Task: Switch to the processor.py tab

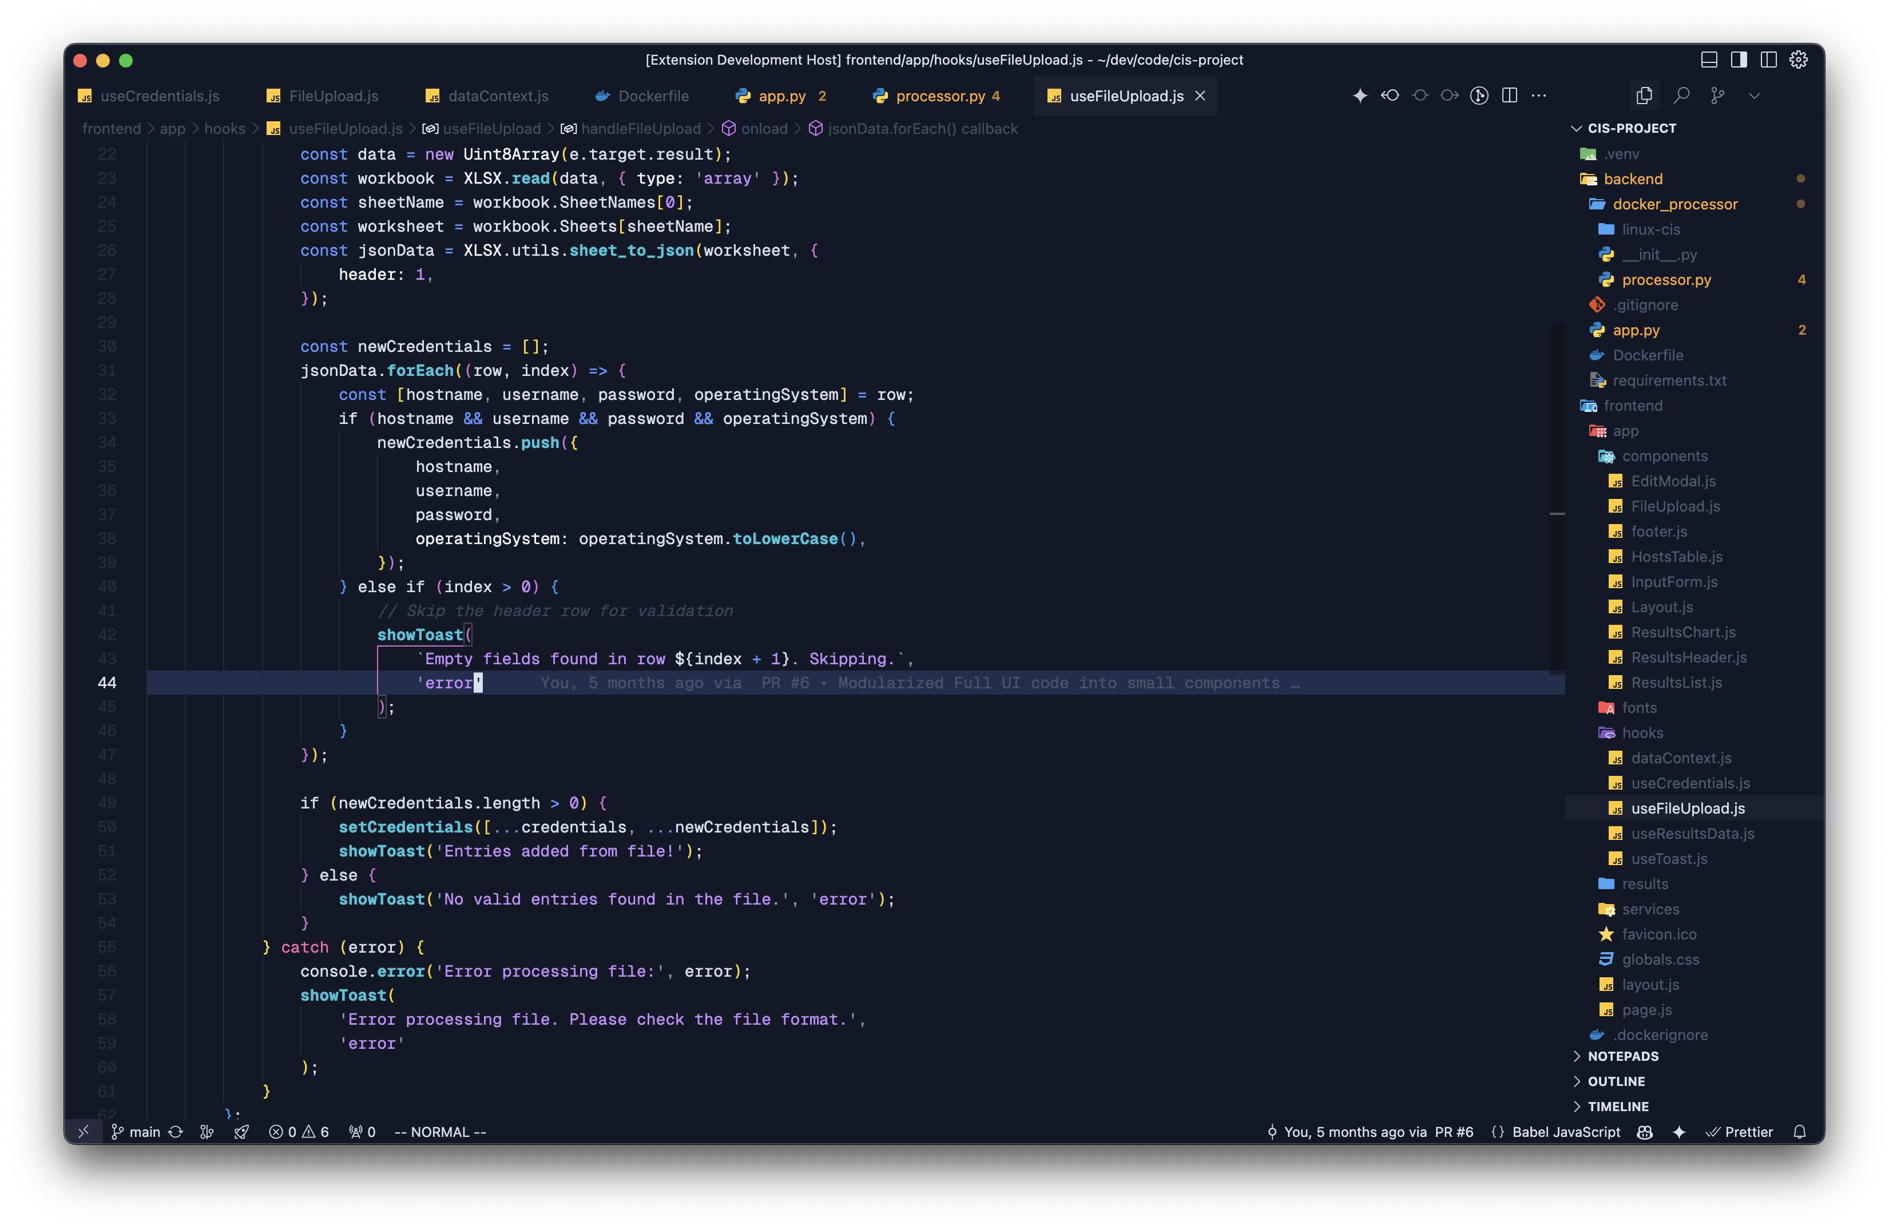Action: click(x=939, y=96)
